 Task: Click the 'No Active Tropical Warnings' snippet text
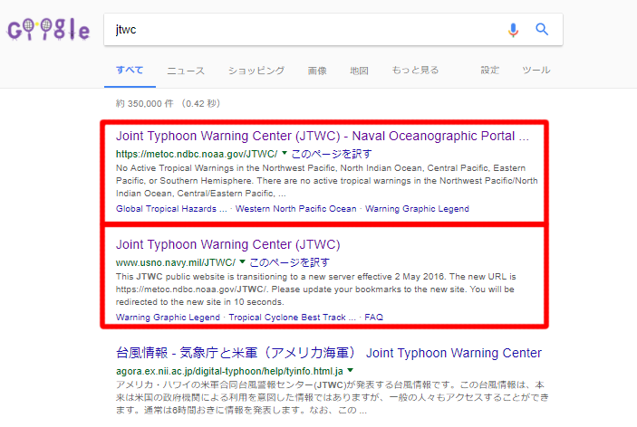327,181
